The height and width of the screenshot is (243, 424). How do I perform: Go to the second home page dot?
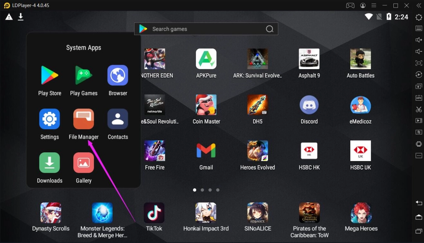tap(202, 190)
